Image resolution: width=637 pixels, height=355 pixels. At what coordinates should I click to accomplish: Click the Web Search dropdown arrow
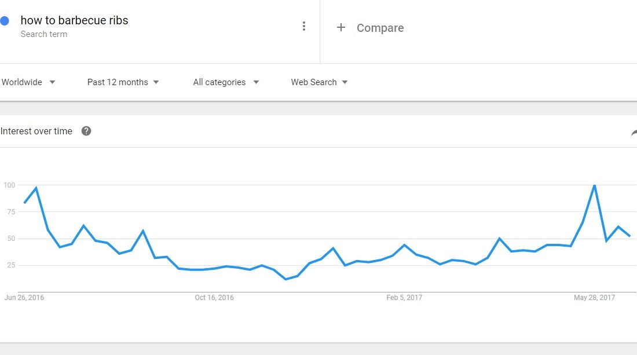[x=345, y=82]
